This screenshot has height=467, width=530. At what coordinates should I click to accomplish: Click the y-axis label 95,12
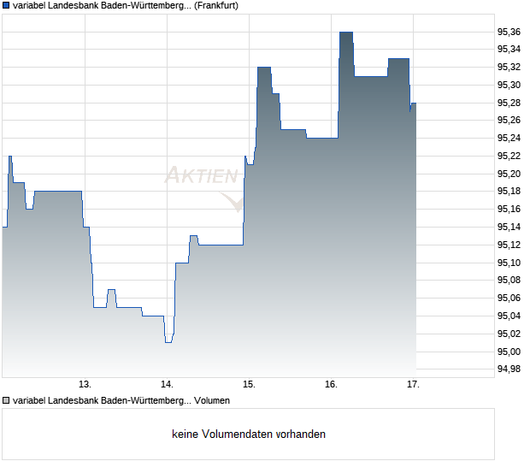509,245
